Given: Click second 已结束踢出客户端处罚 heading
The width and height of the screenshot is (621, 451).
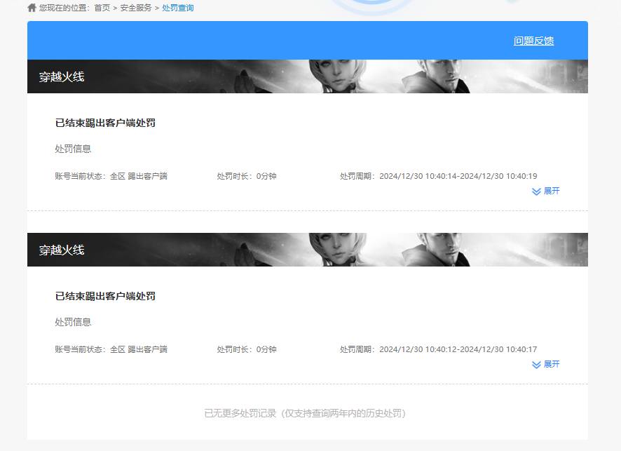Looking at the screenshot, I should (x=105, y=296).
